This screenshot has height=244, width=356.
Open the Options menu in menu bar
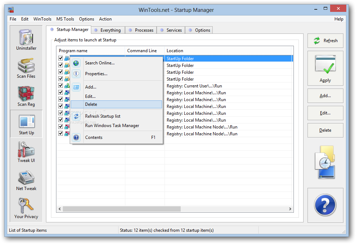(87, 19)
